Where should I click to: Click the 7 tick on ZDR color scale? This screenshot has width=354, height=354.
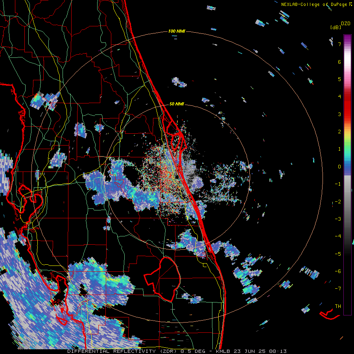tap(339, 44)
